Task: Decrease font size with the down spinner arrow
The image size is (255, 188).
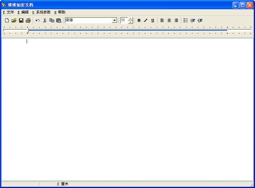Action: coord(130,22)
